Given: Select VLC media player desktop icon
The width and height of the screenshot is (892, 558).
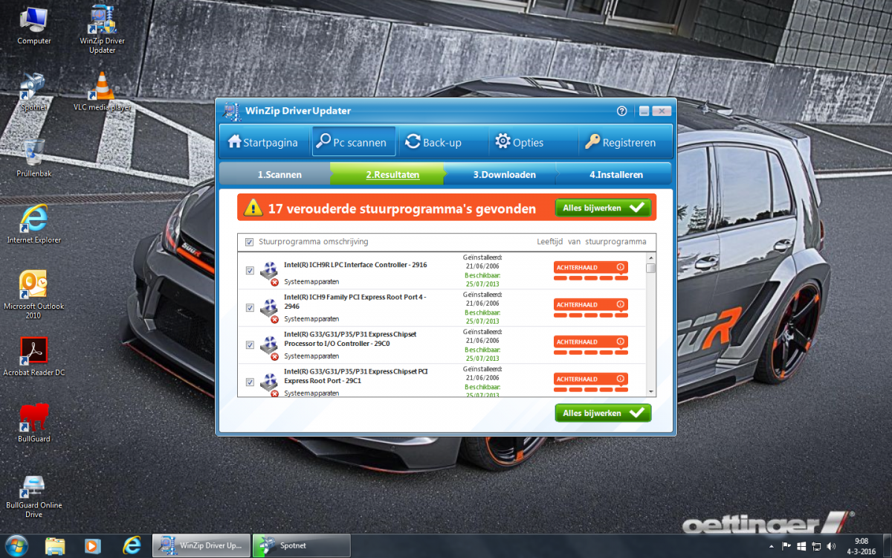Looking at the screenshot, I should [103, 92].
